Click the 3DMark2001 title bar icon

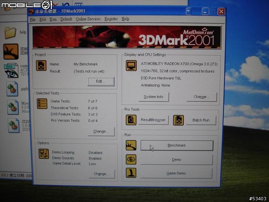coord(32,12)
